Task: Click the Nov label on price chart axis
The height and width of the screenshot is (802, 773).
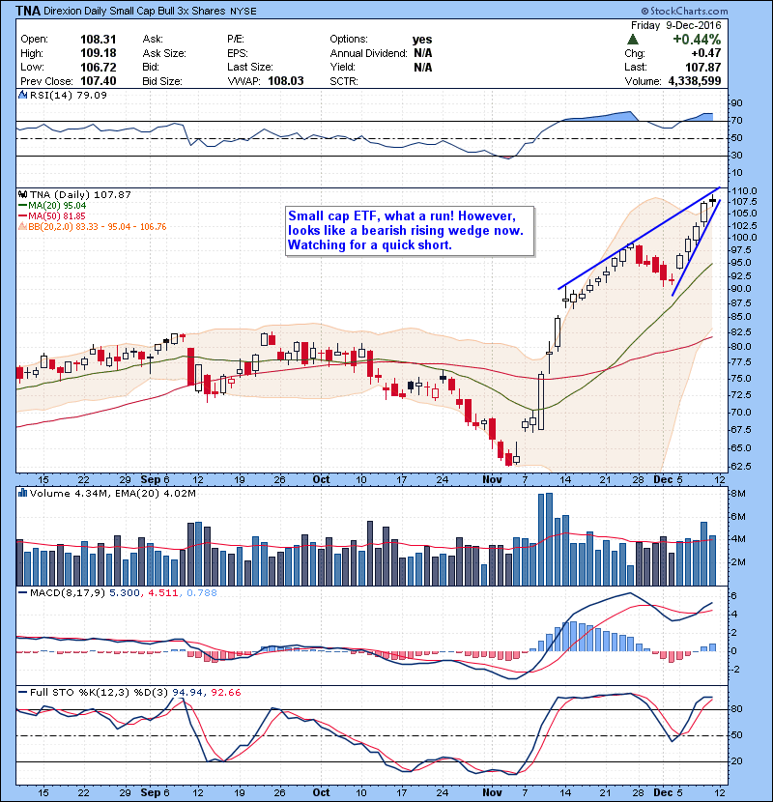Action: pos(492,480)
